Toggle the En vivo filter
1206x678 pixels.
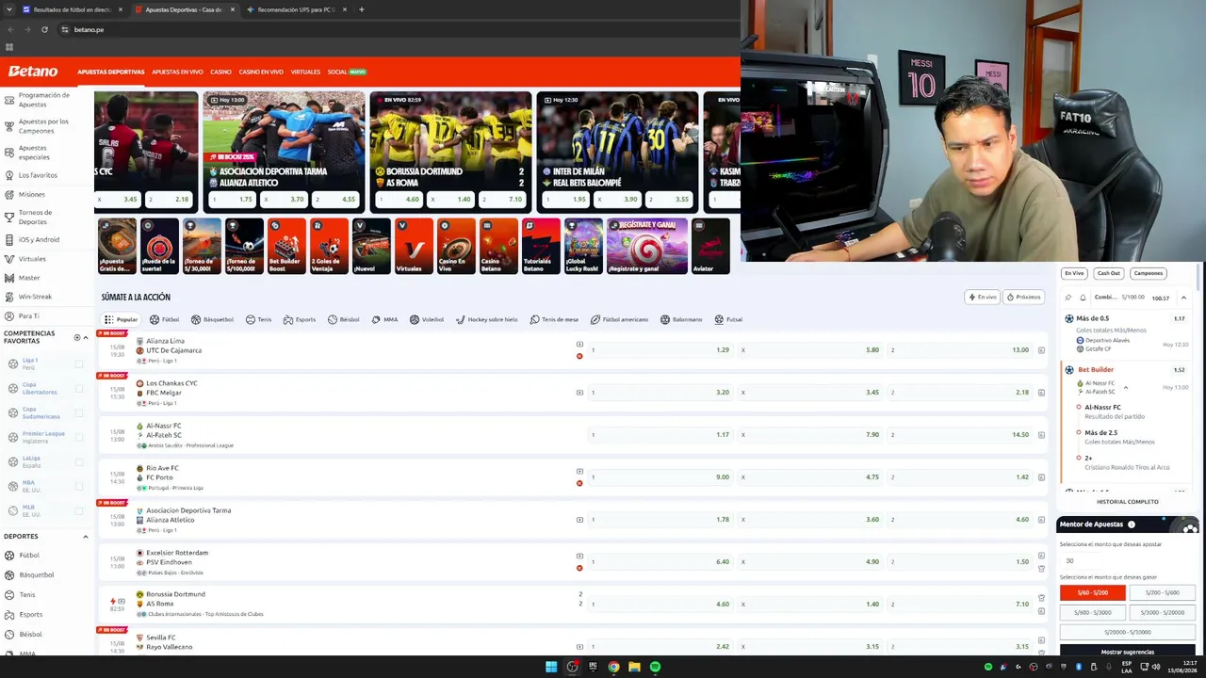coord(983,297)
